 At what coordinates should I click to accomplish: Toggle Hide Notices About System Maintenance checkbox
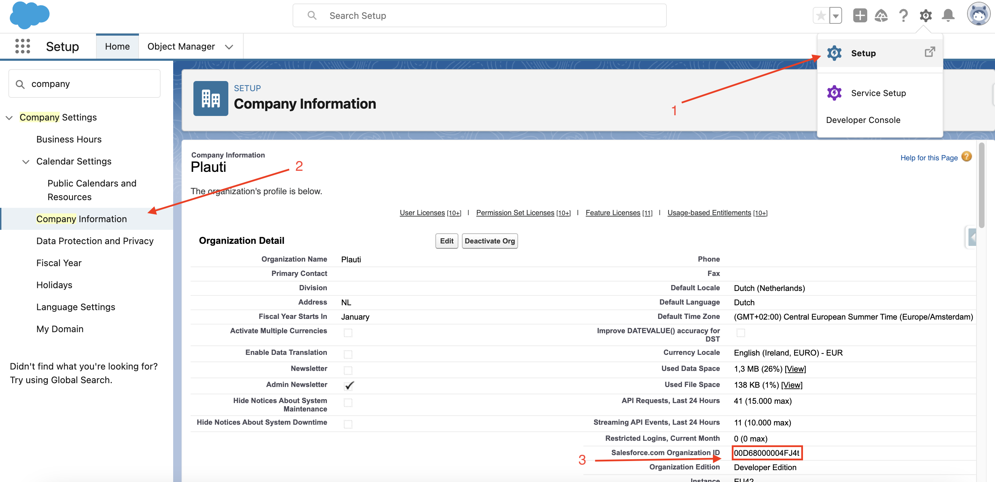click(x=348, y=402)
